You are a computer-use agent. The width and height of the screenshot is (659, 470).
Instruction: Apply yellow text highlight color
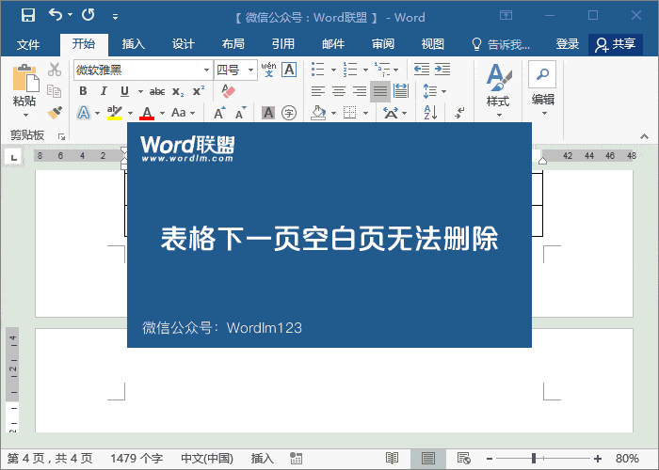tap(115, 113)
